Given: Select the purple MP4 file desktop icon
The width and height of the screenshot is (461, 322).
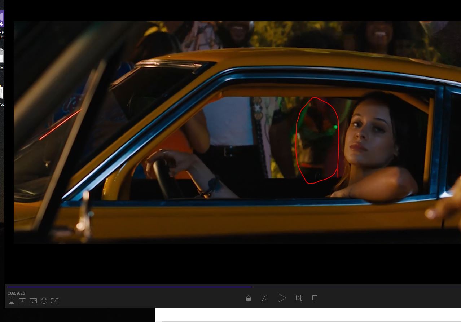Looking at the screenshot, I should coord(1,19).
